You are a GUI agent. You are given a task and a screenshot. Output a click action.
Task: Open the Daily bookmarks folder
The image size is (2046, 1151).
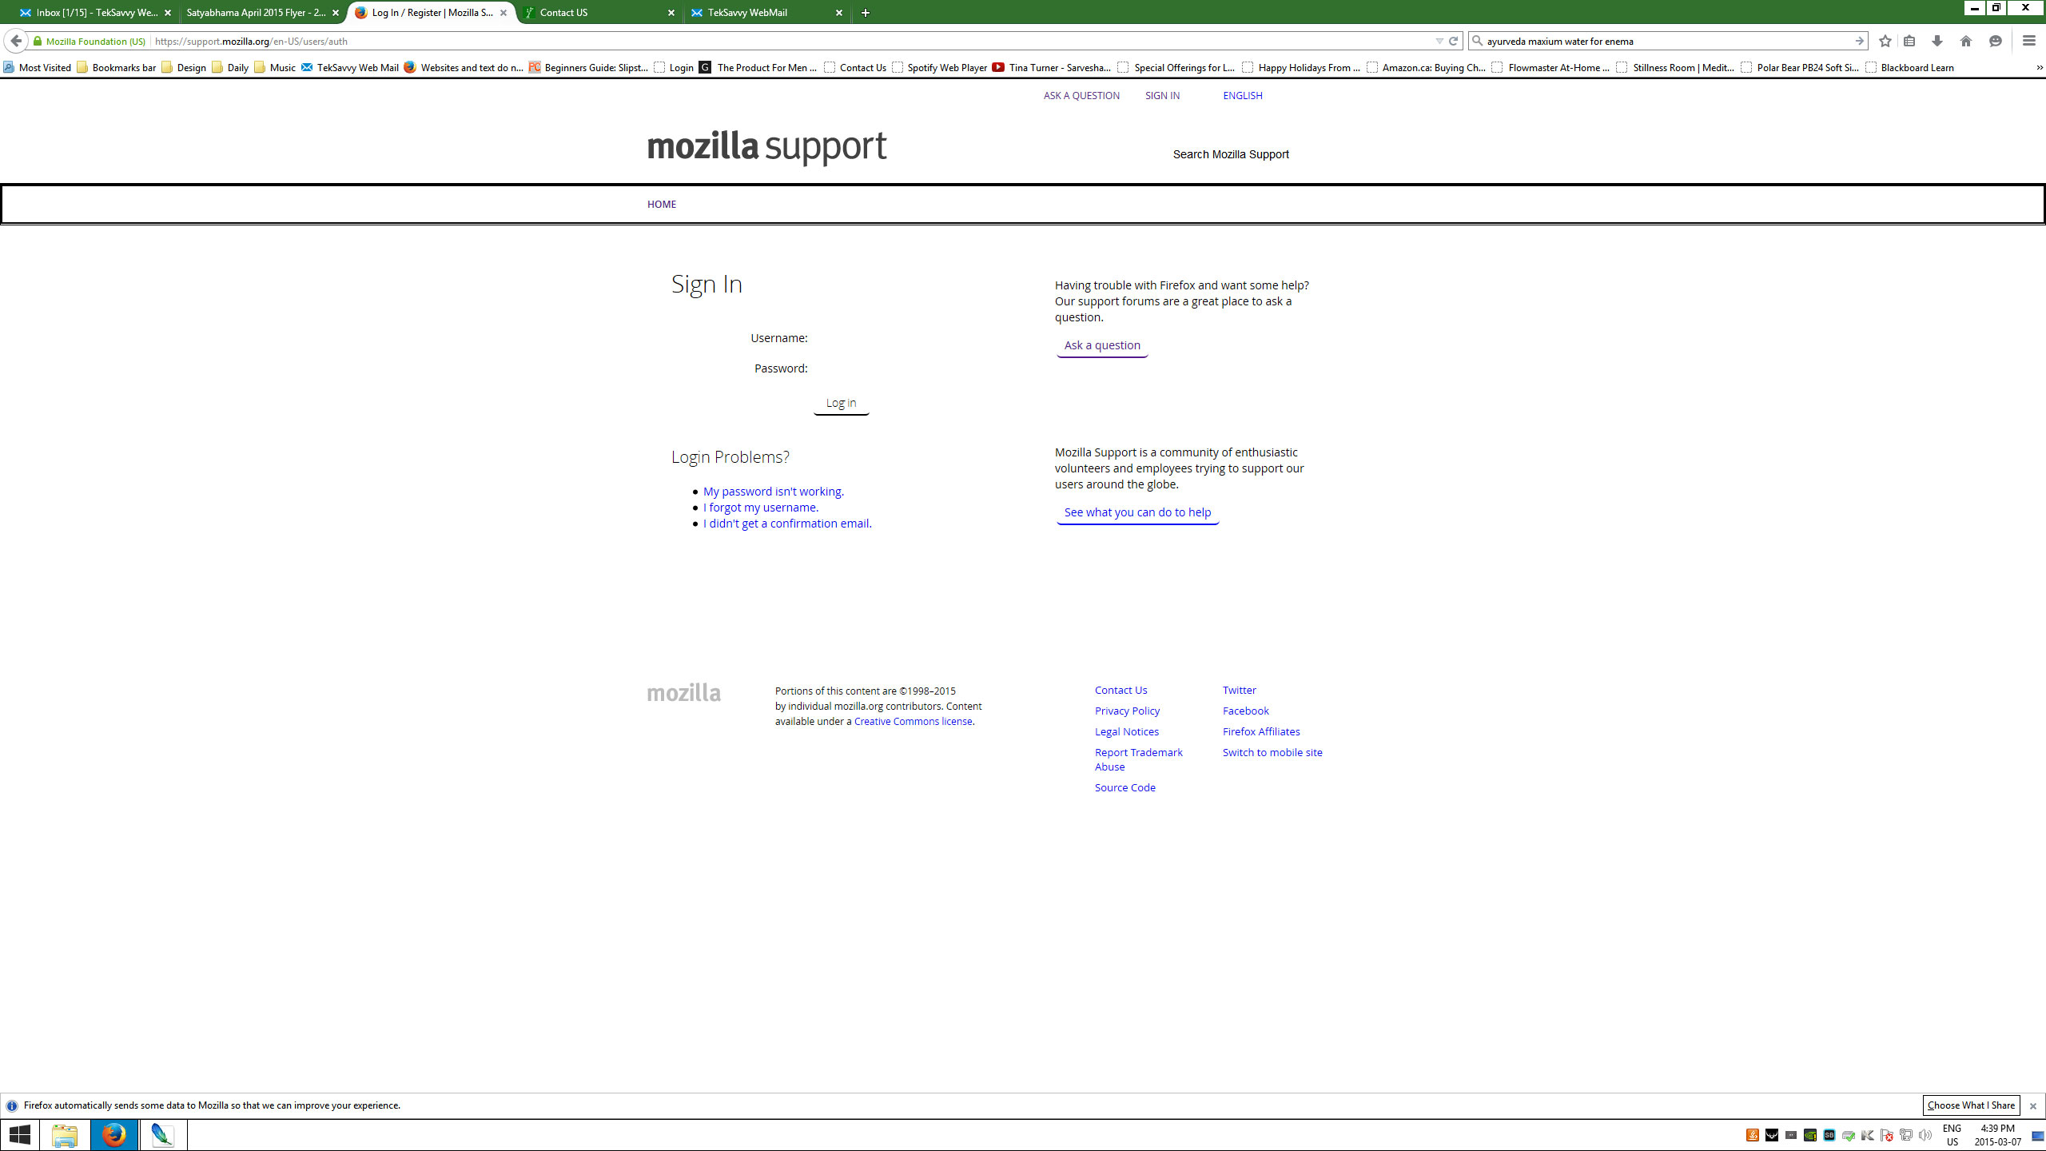click(x=229, y=67)
